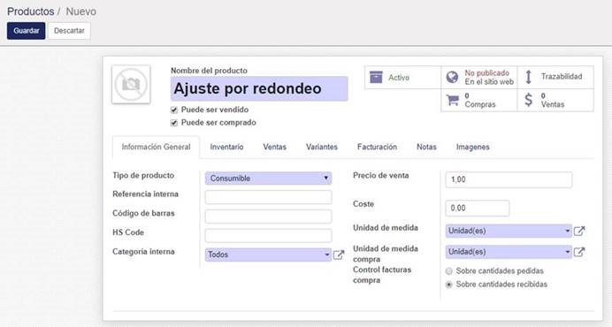This screenshot has width=612, height=327.
Task: Open the Notas tab
Action: (x=426, y=147)
